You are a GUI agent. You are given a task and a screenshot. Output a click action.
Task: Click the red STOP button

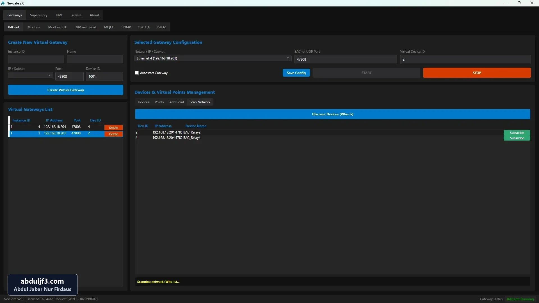[477, 73]
